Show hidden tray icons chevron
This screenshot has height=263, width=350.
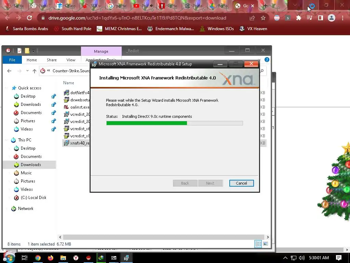(285, 258)
